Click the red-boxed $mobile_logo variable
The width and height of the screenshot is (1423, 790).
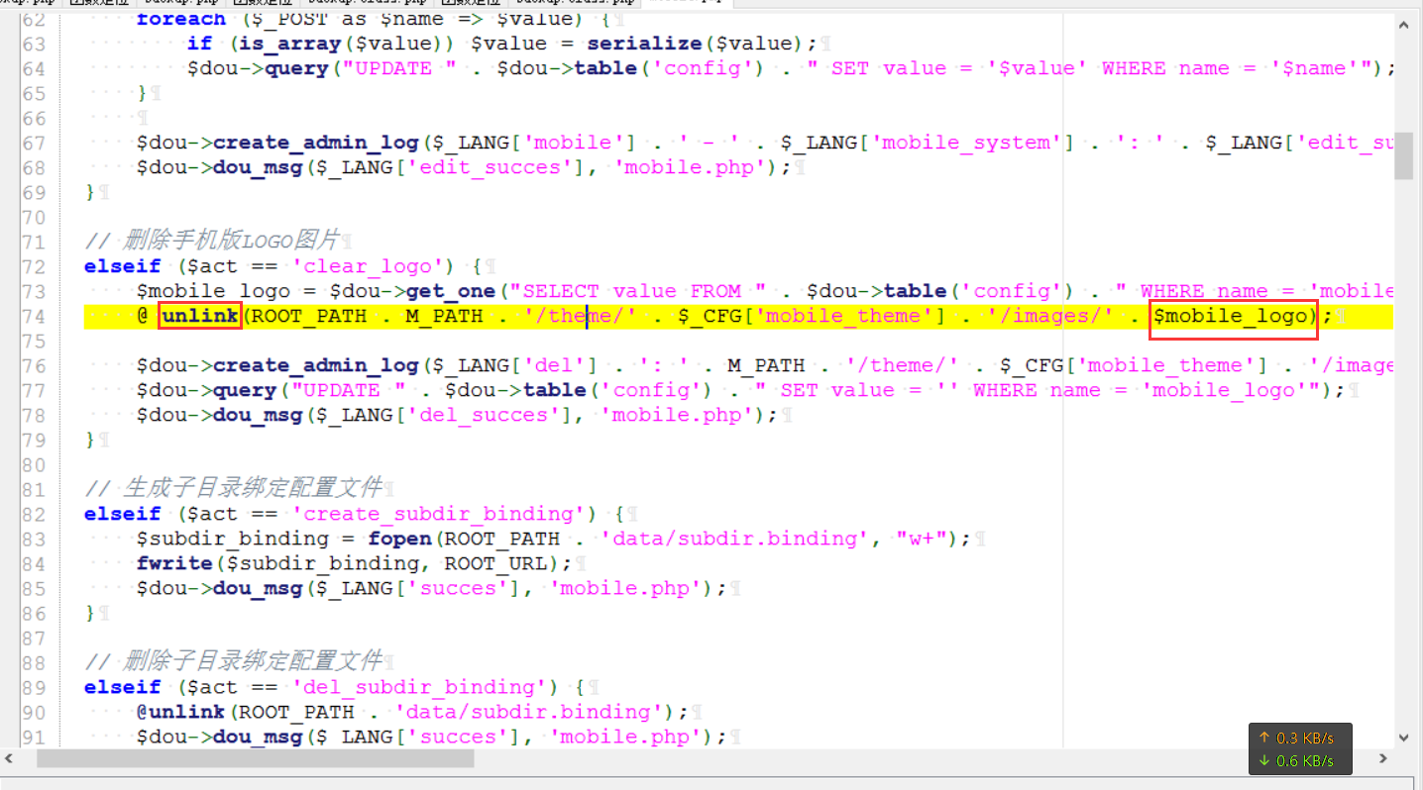pyautogui.click(x=1232, y=315)
